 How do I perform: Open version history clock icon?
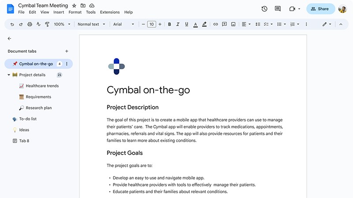pos(264,9)
